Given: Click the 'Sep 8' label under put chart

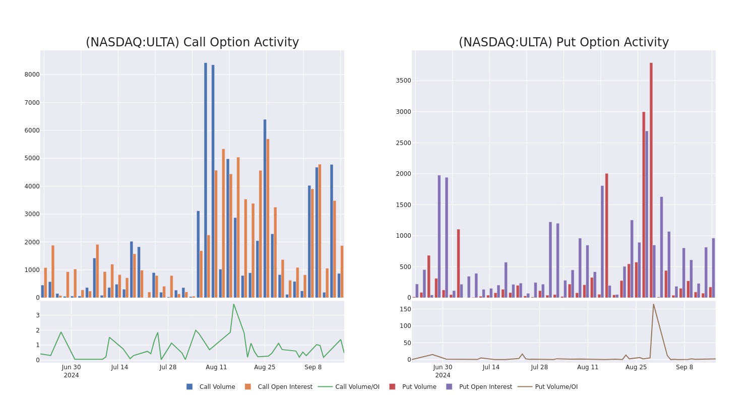Looking at the screenshot, I should coord(684,367).
